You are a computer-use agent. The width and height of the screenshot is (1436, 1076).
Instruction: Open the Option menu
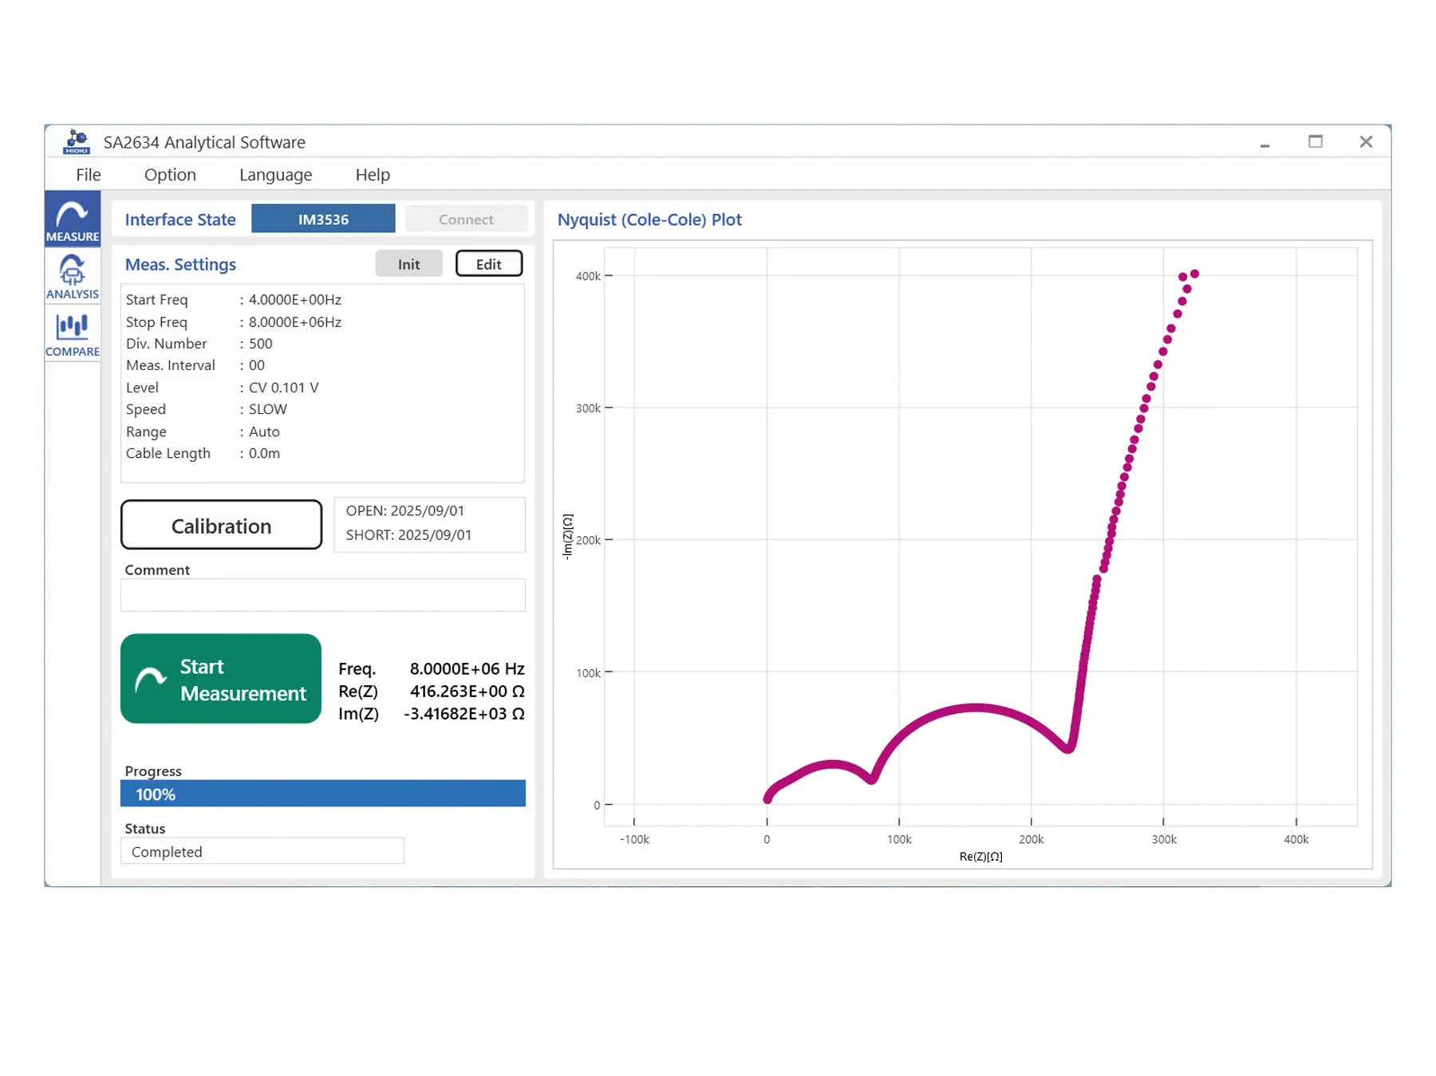(x=169, y=175)
